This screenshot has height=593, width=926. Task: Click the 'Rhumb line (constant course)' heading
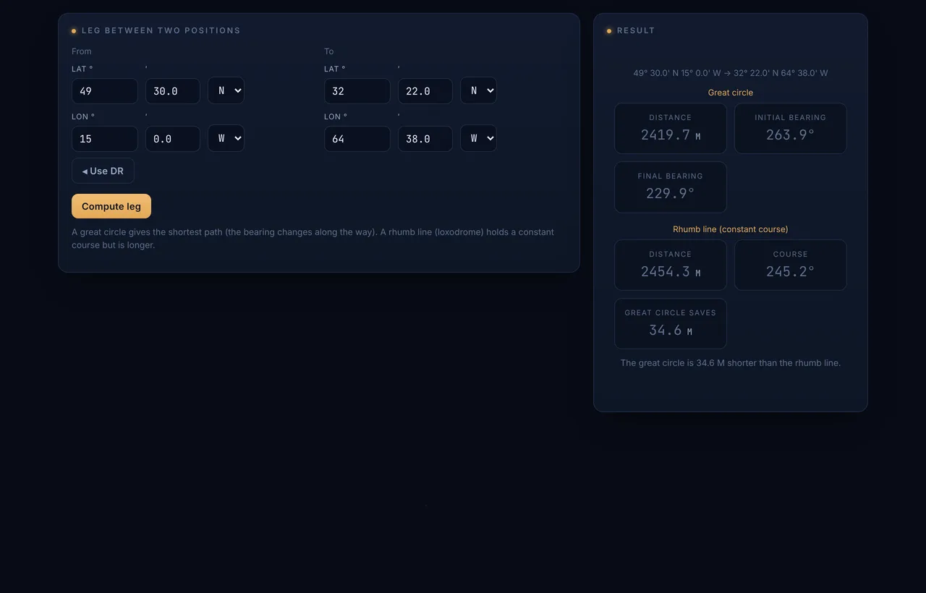tap(731, 229)
